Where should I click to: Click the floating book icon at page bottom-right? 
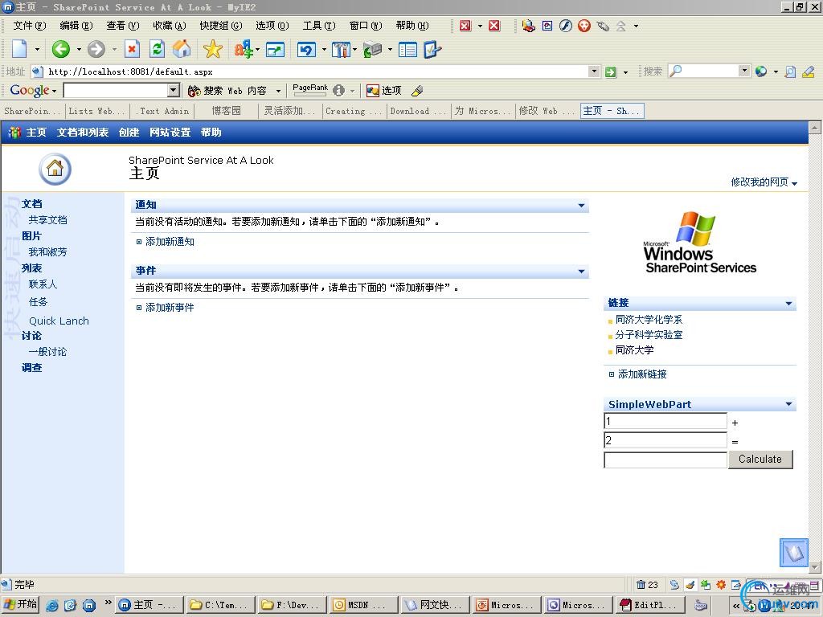click(793, 553)
